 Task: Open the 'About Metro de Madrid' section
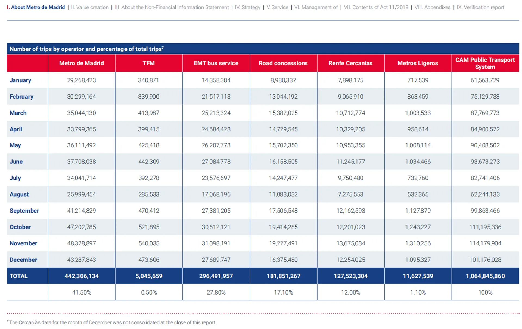[x=38, y=7]
